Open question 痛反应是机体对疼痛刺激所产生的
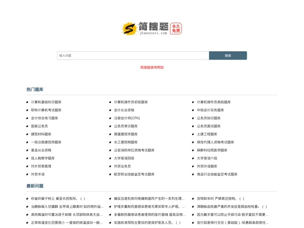This screenshot has width=304, height=228. (x=149, y=198)
